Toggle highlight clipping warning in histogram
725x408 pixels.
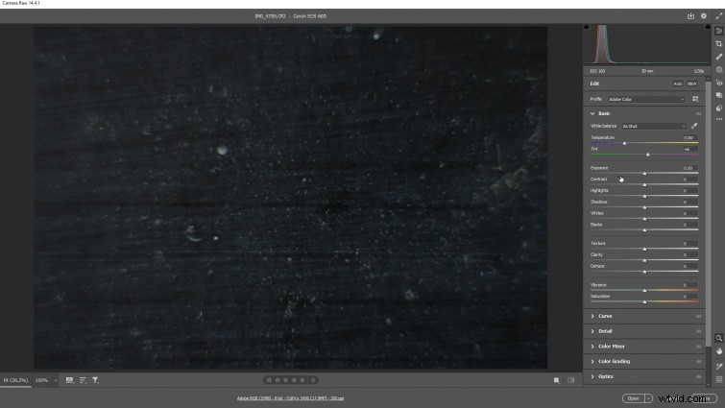(708, 27)
